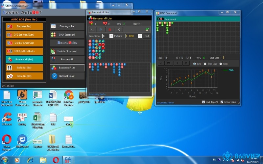Open the PHƯƠNG ÁN Word document icon
Screen dimensions: 263x164
[53, 98]
